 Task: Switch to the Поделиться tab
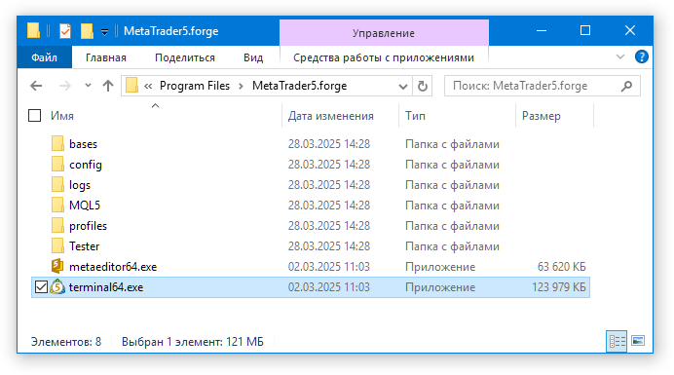185,57
